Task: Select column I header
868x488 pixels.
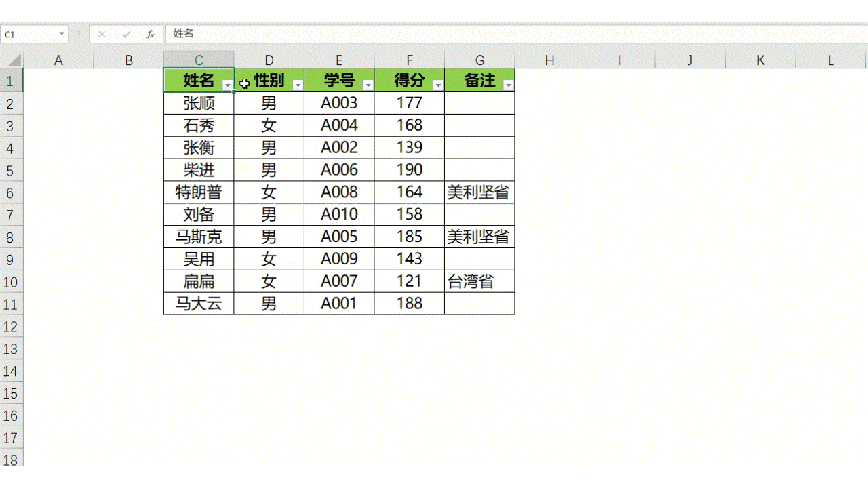Action: (x=620, y=60)
